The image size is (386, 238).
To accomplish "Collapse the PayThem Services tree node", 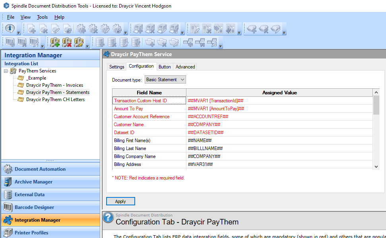I will click(x=6, y=71).
